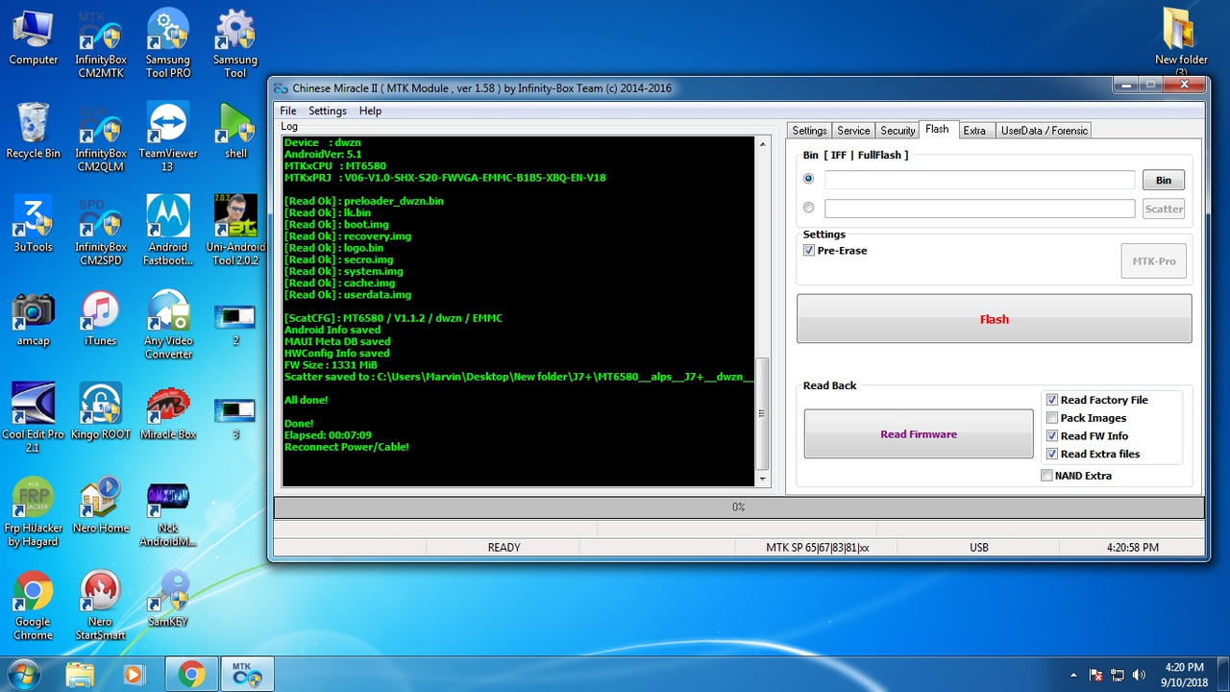Open InfinityBox CM2SPD shortcut
Viewport: 1230px width, 692px height.
coord(101,232)
